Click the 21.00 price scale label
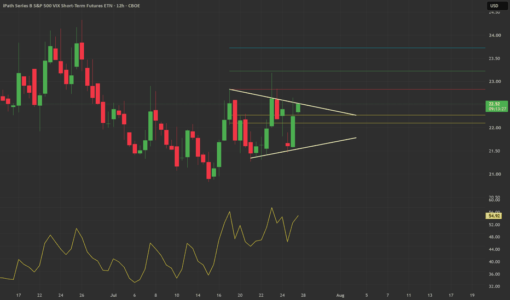Viewport: 510px width, 300px height. pyautogui.click(x=495, y=174)
